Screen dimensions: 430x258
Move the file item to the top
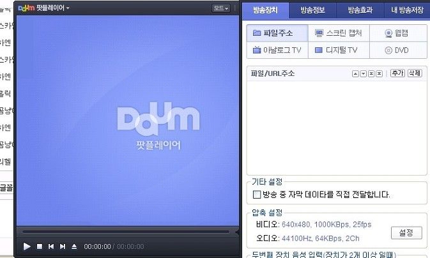[371, 73]
